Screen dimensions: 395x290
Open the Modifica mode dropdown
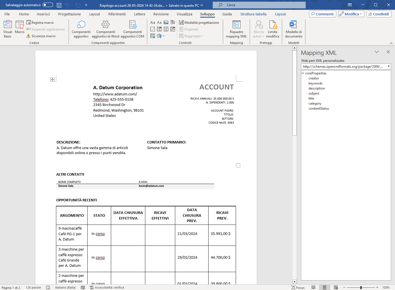(x=351, y=14)
